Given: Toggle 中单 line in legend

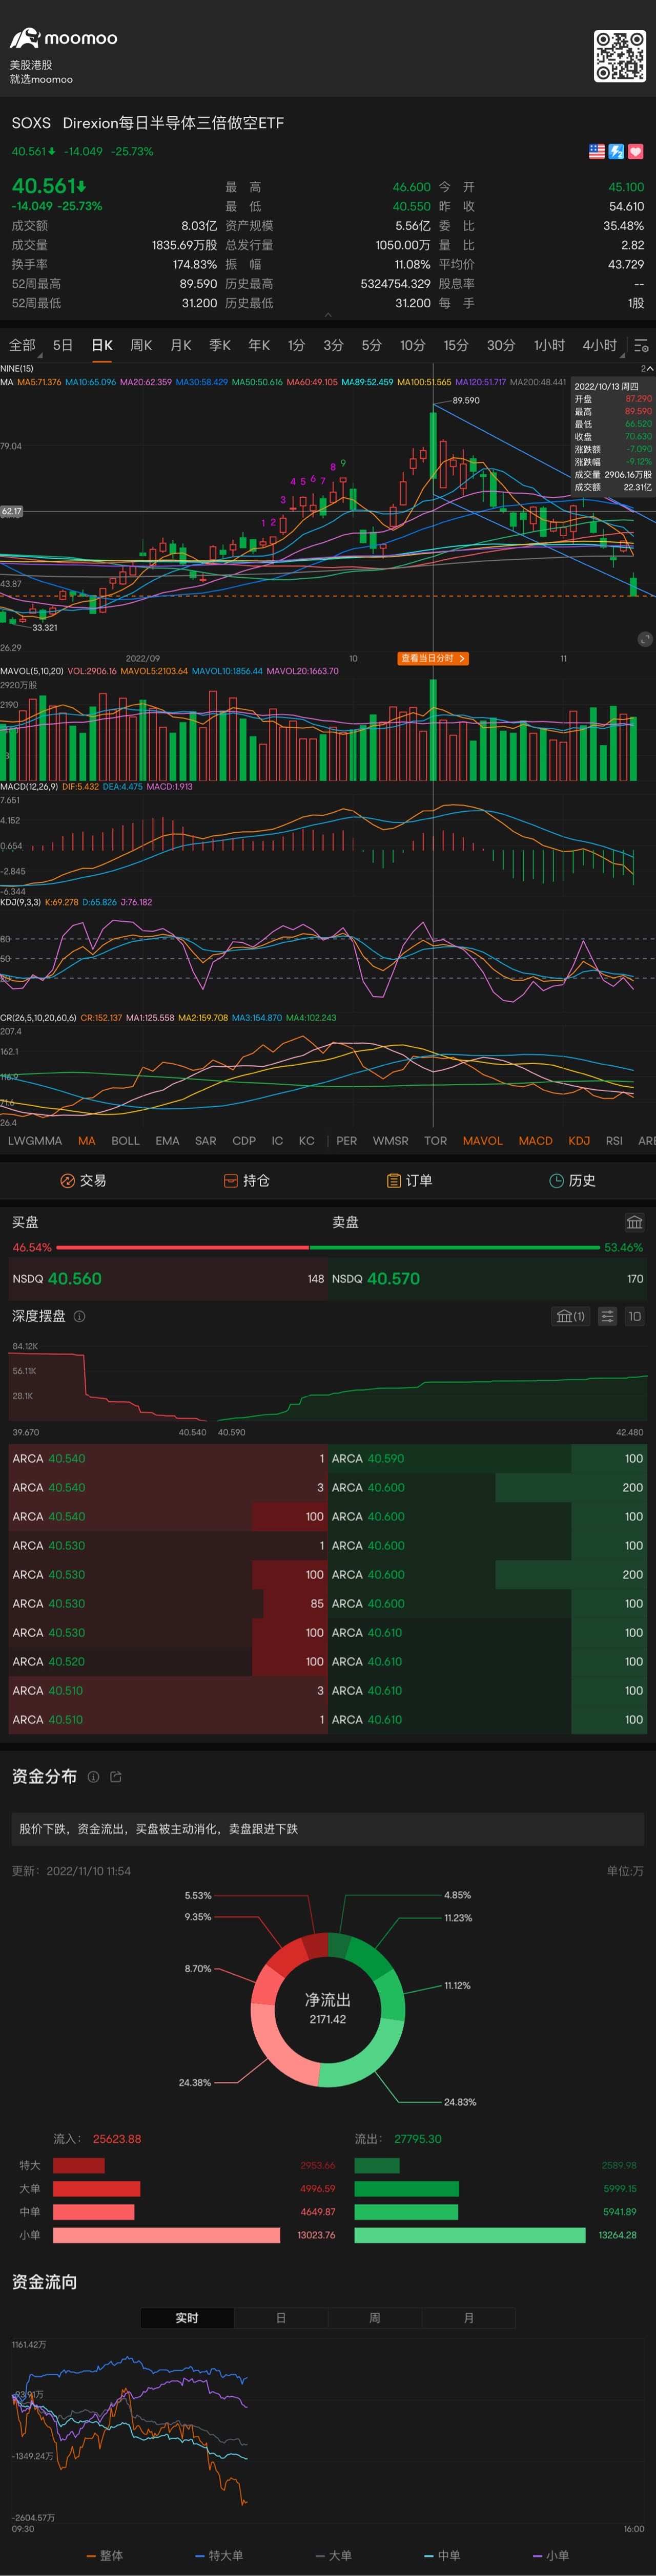Looking at the screenshot, I should (443, 2555).
